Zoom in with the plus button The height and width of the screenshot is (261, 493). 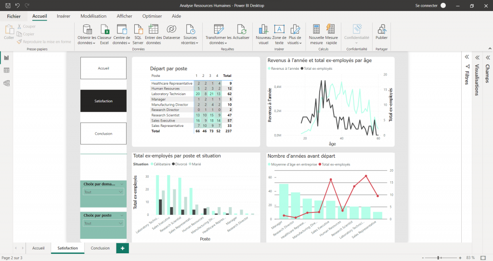460,258
